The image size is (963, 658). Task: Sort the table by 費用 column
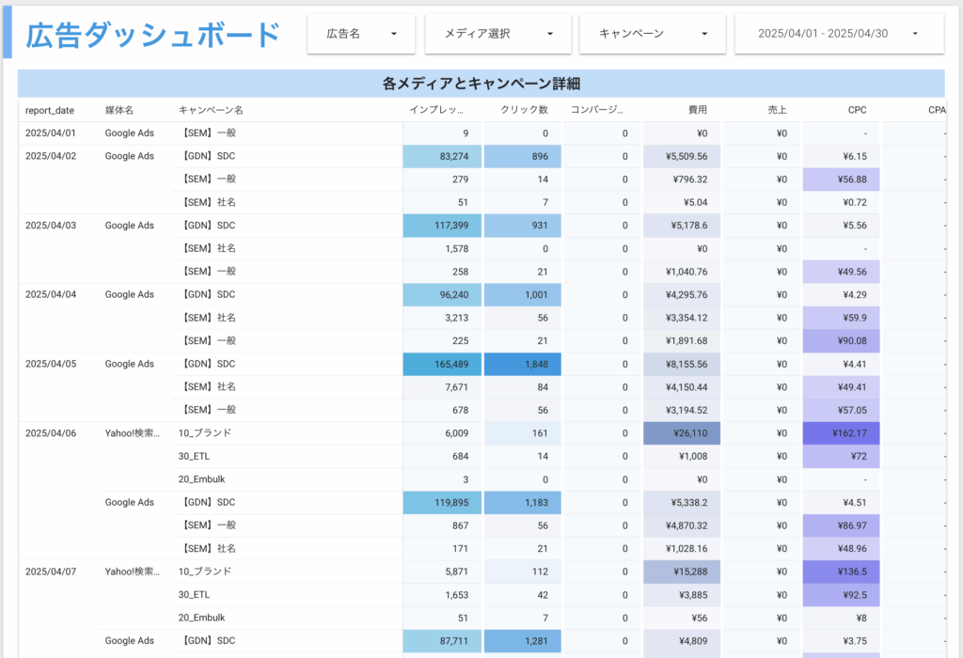click(x=697, y=110)
